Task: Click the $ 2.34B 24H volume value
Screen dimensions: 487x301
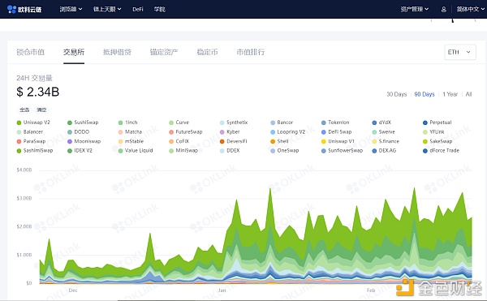Action: point(38,92)
